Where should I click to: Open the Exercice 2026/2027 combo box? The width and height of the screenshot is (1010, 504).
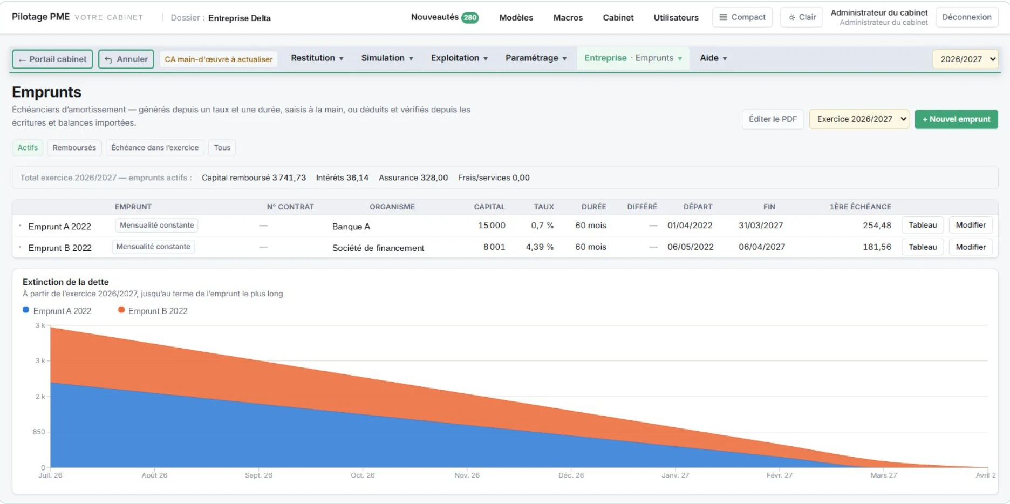click(859, 119)
